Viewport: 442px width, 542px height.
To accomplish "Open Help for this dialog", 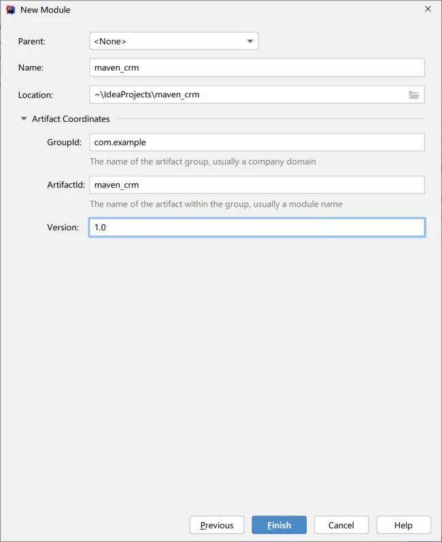I will tap(404, 525).
